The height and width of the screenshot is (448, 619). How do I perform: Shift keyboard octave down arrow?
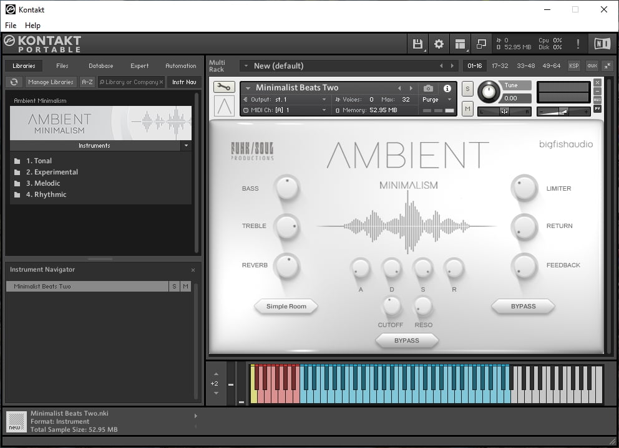pos(216,393)
